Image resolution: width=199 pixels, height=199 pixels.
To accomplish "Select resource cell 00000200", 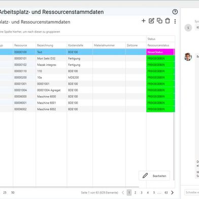I will click(24, 78).
